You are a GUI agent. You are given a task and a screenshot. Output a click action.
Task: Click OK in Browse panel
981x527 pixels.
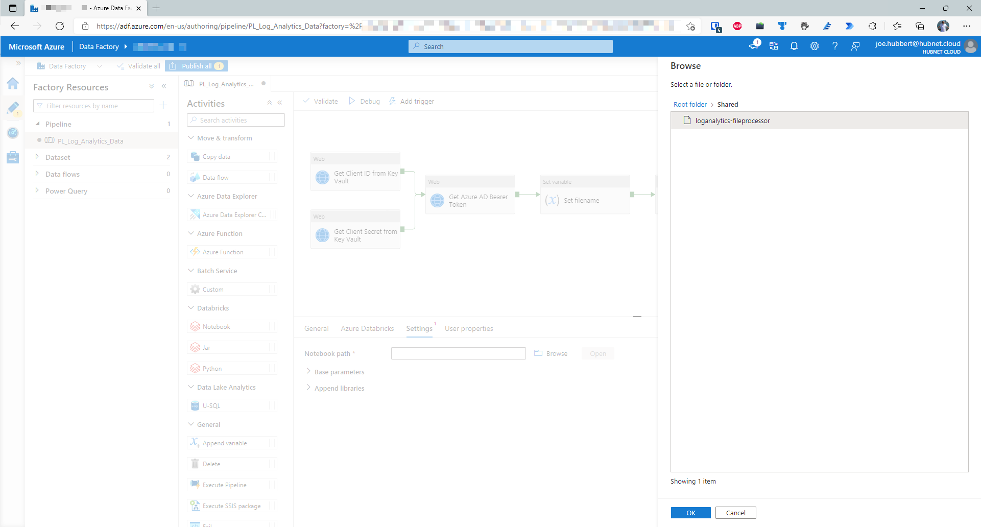point(690,513)
